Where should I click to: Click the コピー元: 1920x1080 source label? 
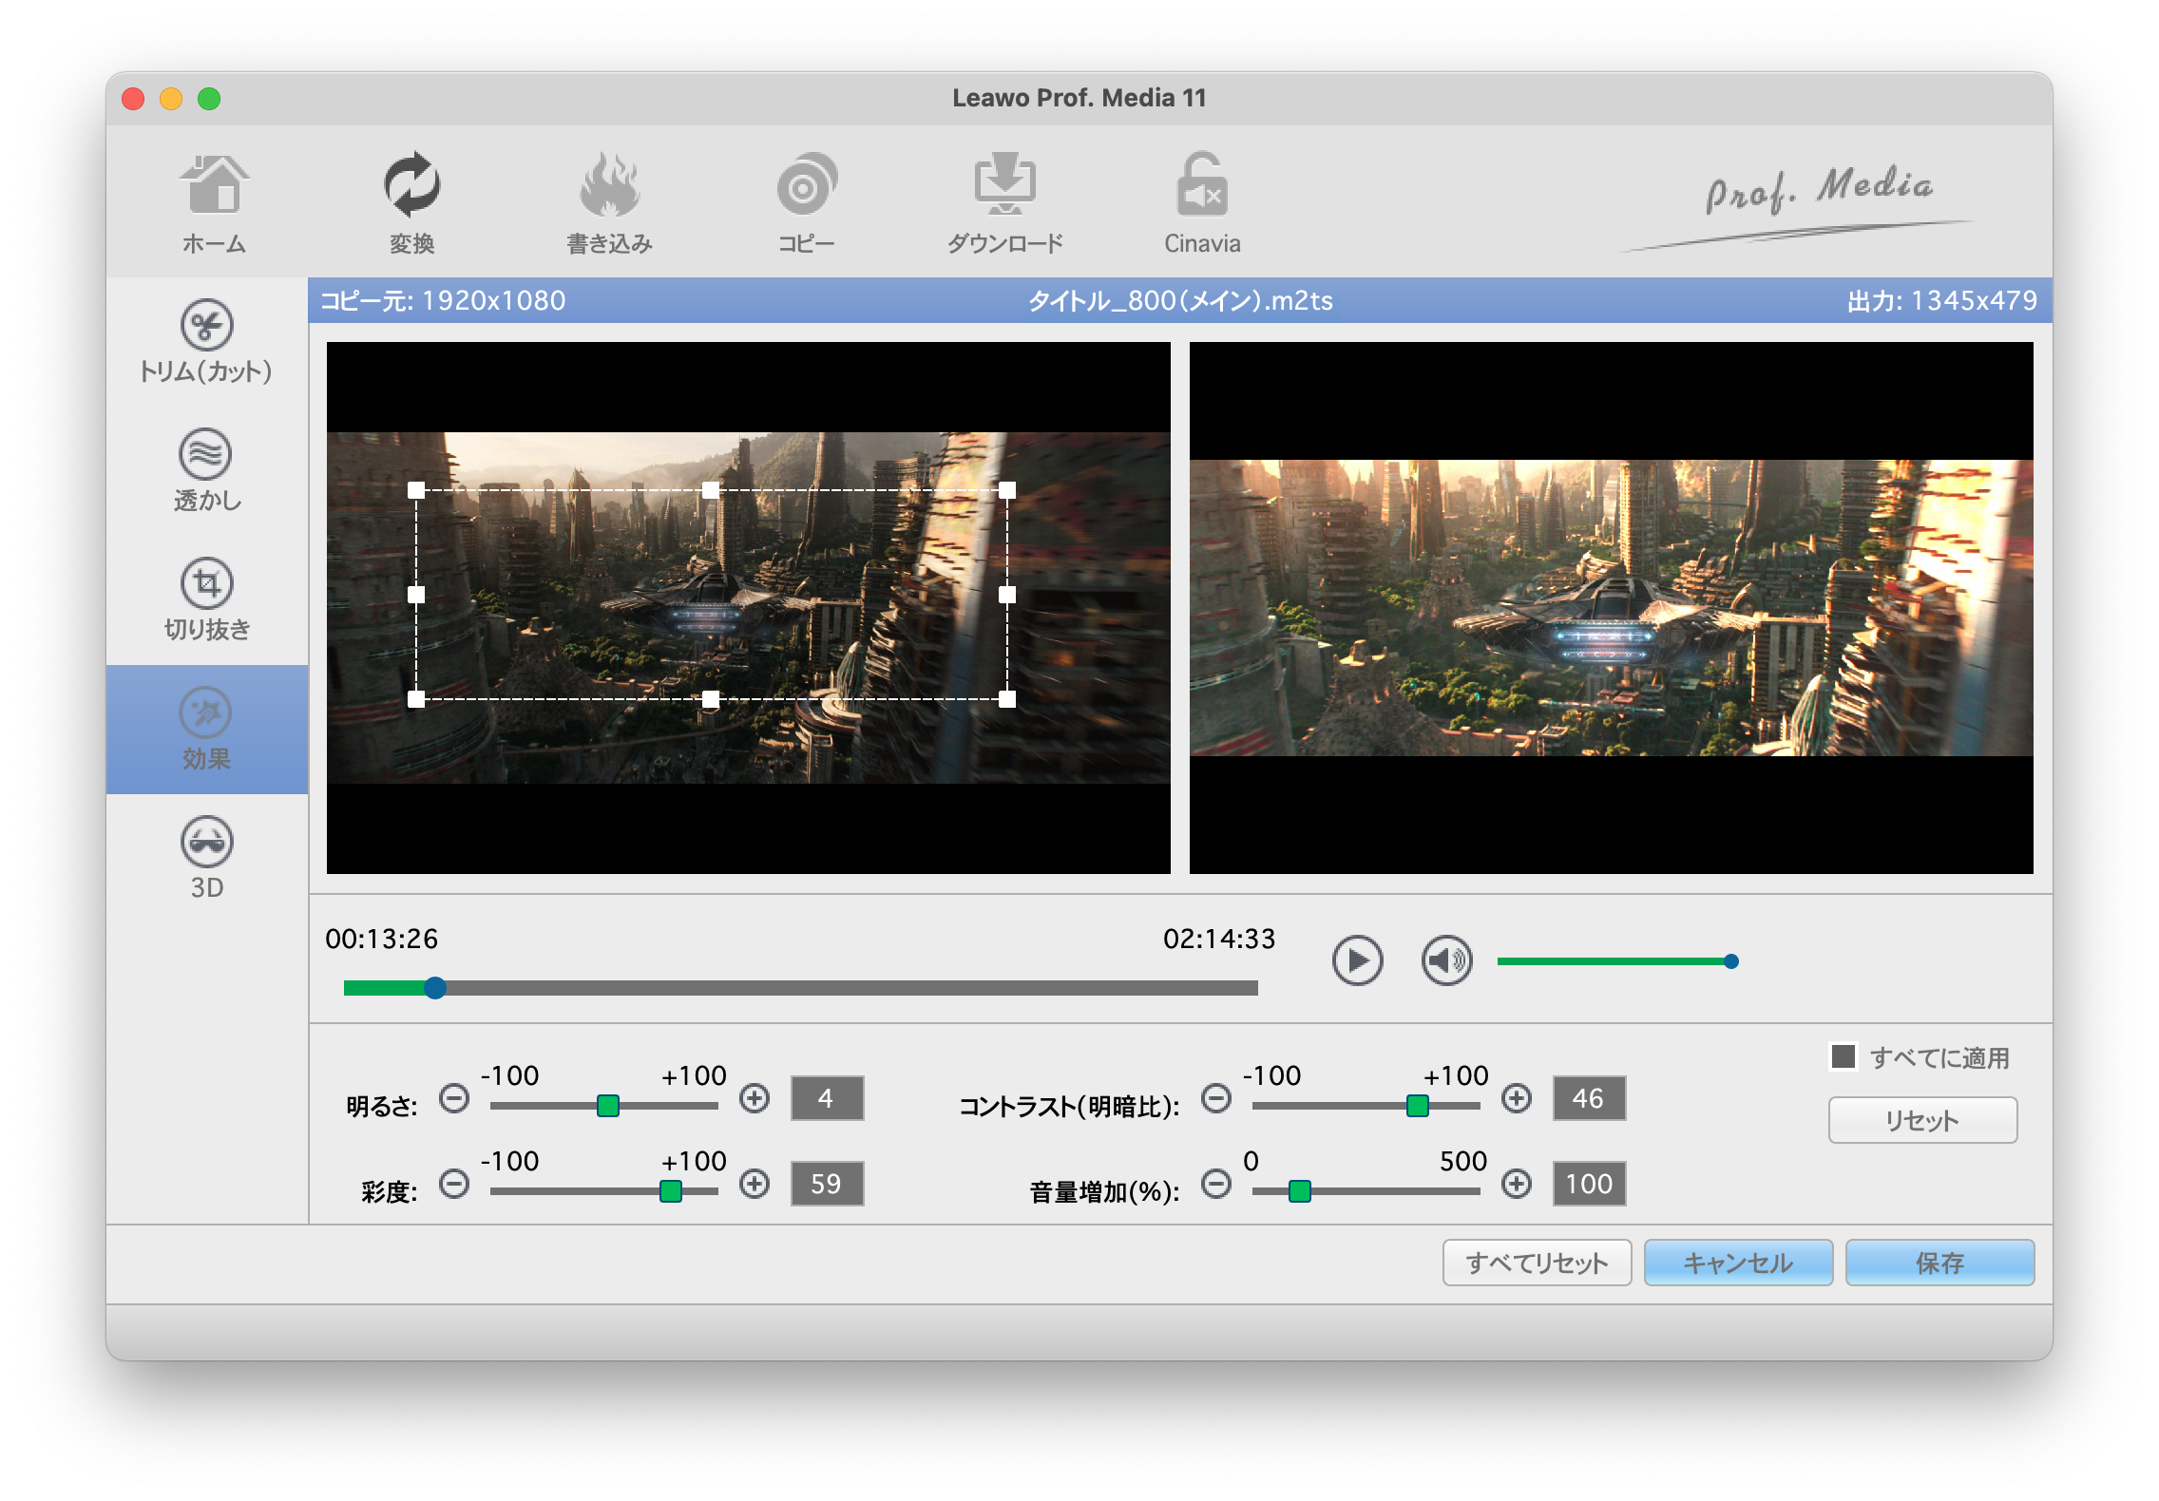(443, 300)
